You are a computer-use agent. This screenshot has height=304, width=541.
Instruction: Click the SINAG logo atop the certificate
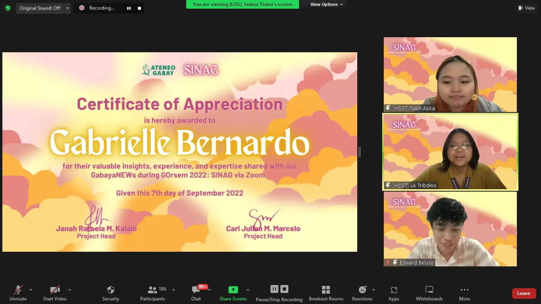(x=201, y=70)
